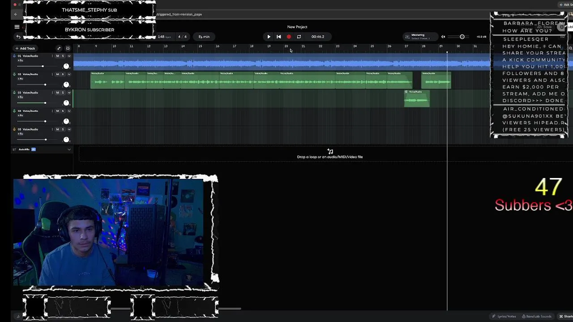Viewport: 573px width, 322px height.
Task: Open the Shortcuts panel
Action: [x=566, y=316]
